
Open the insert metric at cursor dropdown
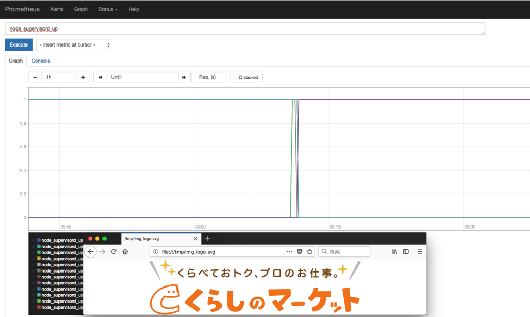(73, 45)
